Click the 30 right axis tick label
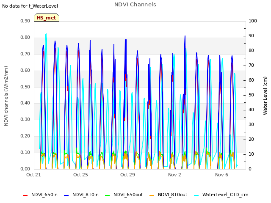Screen dimensions: 271x203 (x=251, y=125)
